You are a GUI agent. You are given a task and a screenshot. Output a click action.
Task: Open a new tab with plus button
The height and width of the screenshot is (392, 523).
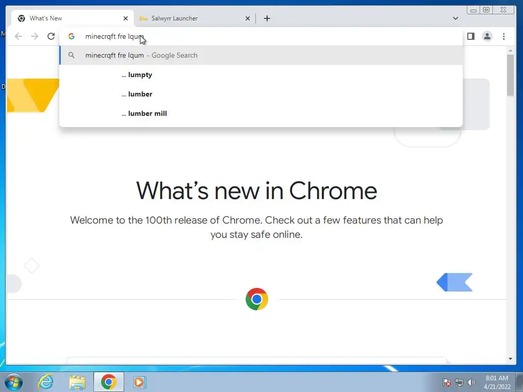pyautogui.click(x=267, y=18)
